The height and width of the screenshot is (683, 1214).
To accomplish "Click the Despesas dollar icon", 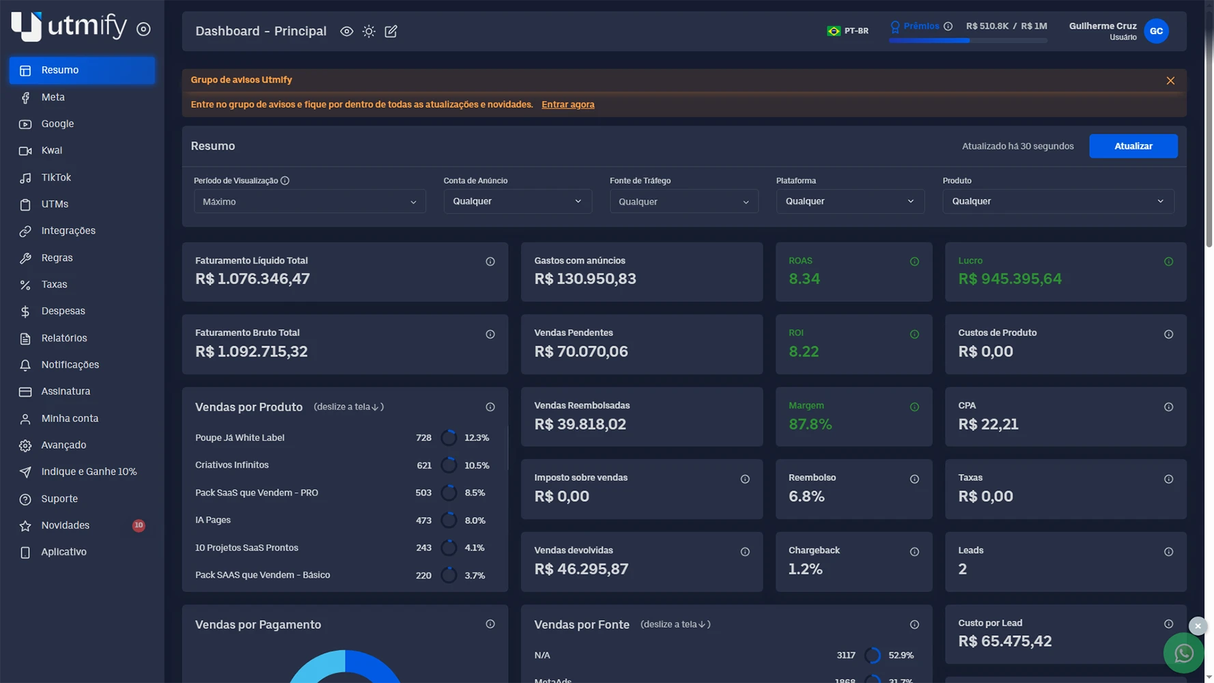I will coord(25,311).
